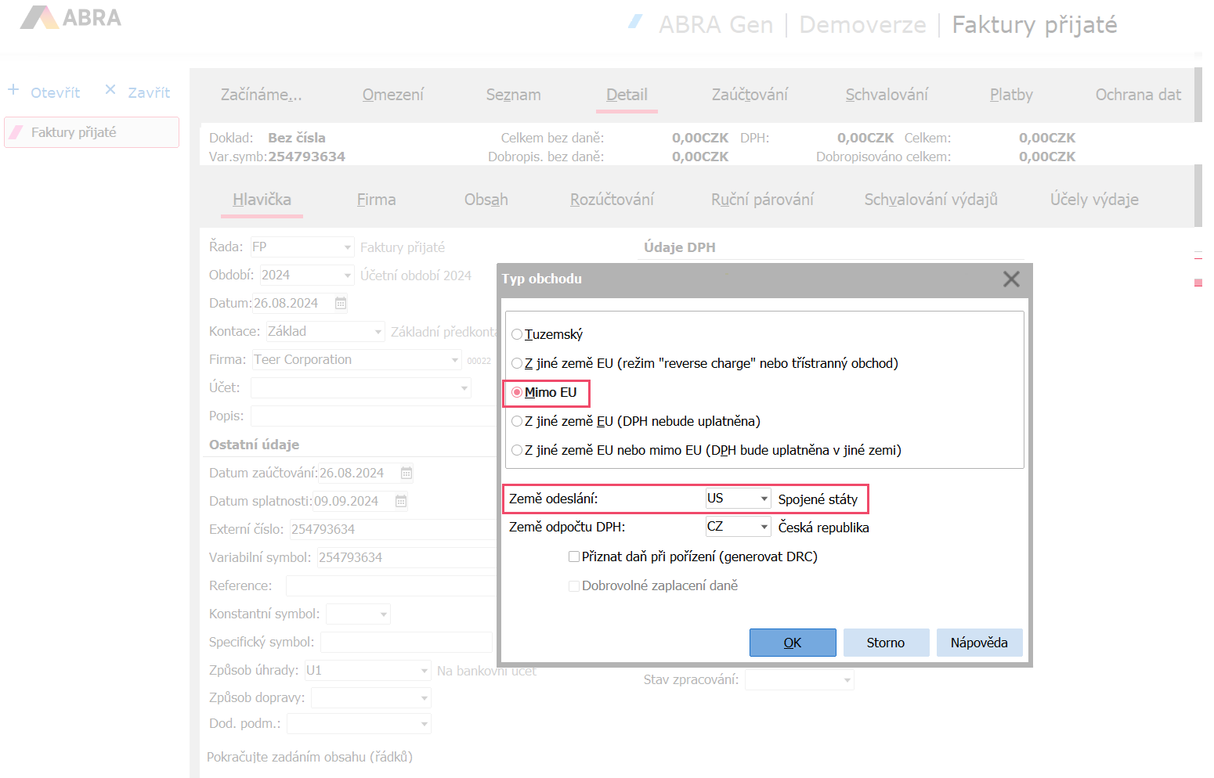Open the Firma subtab
This screenshot has width=1214, height=778.
[x=377, y=200]
